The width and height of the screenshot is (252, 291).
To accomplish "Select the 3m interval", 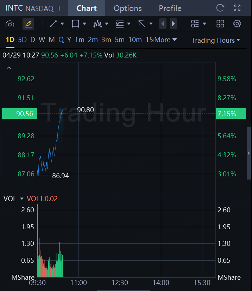I will click(x=106, y=40).
